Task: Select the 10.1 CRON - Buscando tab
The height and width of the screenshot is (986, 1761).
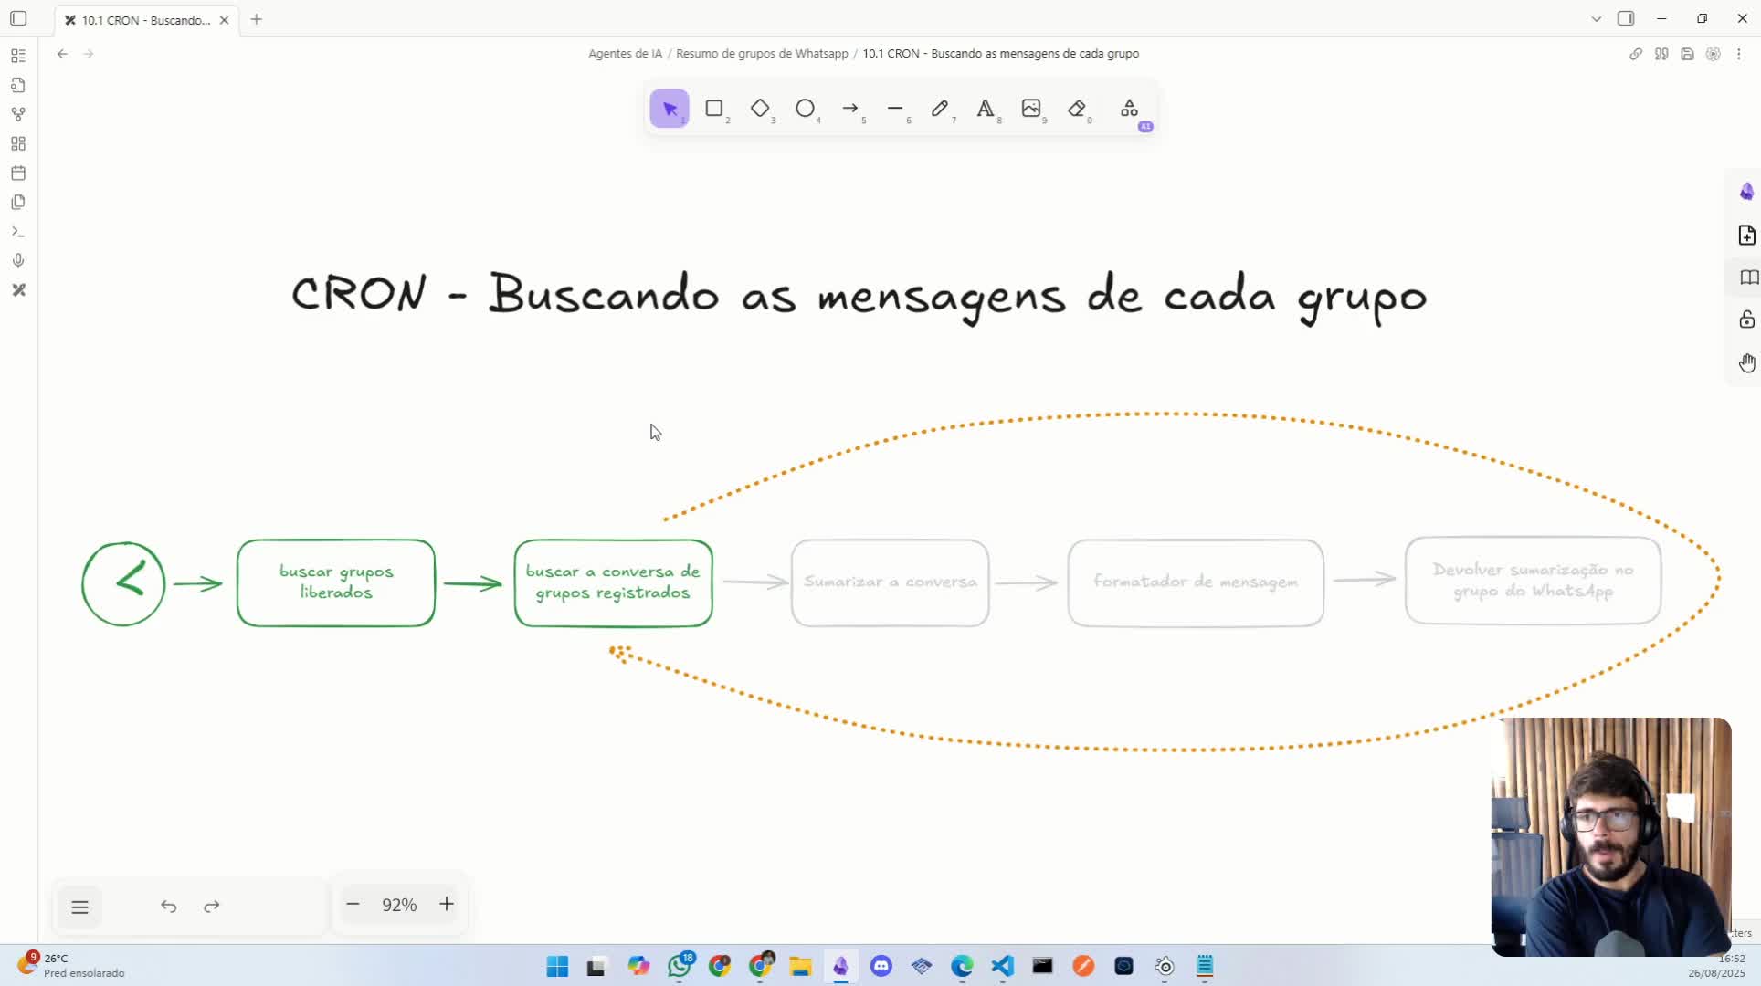Action: click(x=142, y=19)
